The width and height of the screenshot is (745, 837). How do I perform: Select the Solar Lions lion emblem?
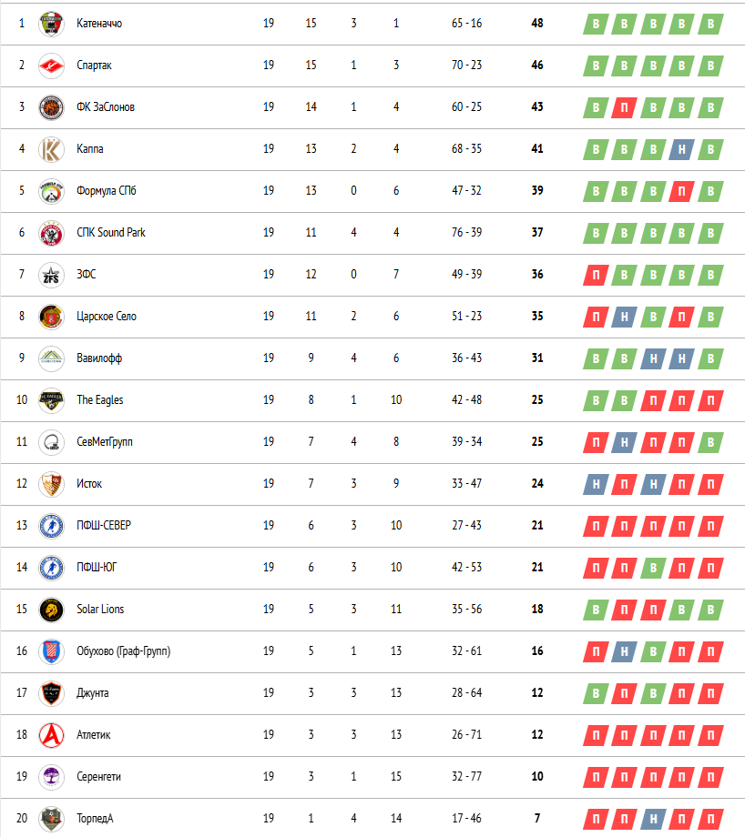(x=51, y=610)
